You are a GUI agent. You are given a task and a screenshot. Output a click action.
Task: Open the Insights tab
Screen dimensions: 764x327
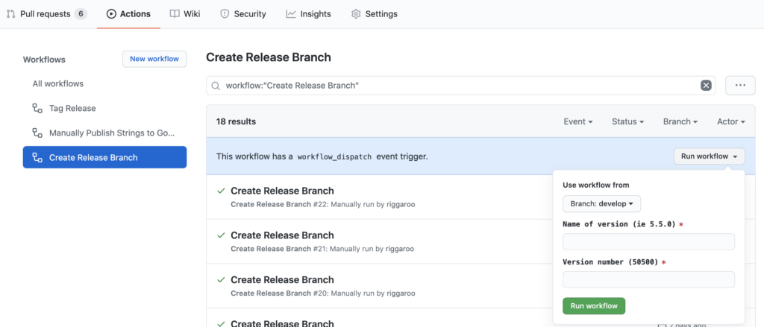click(308, 14)
